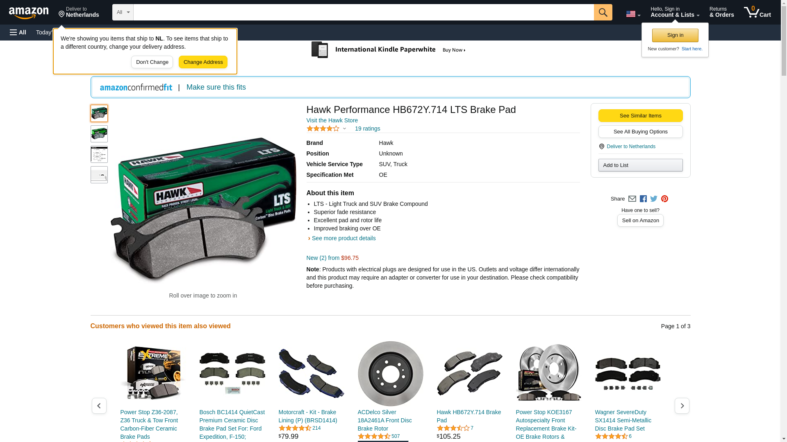Expand See more product details
The height and width of the screenshot is (442, 787).
[343, 238]
